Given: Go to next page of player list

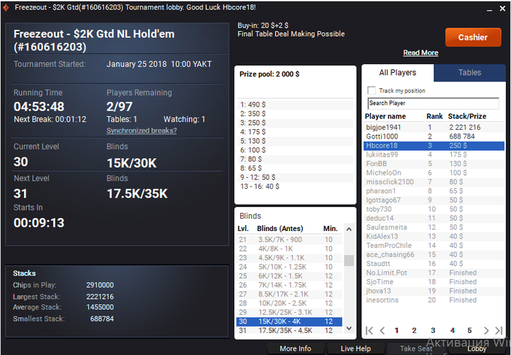Looking at the screenshot, I should [486, 331].
